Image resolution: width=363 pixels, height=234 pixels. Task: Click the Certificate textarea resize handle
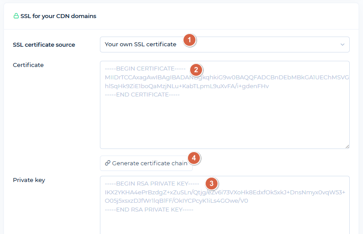point(347,146)
